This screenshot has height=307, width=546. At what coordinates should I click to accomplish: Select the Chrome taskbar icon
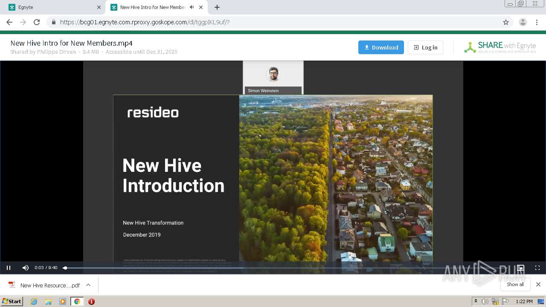[77, 301]
